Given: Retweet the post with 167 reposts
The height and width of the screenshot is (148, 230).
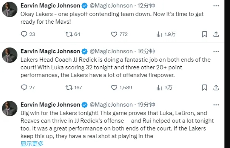Looking at the screenshot, I should click(x=69, y=88).
